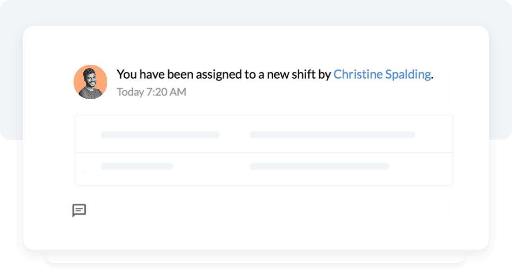Click the blank space above the notification message

coord(256,46)
